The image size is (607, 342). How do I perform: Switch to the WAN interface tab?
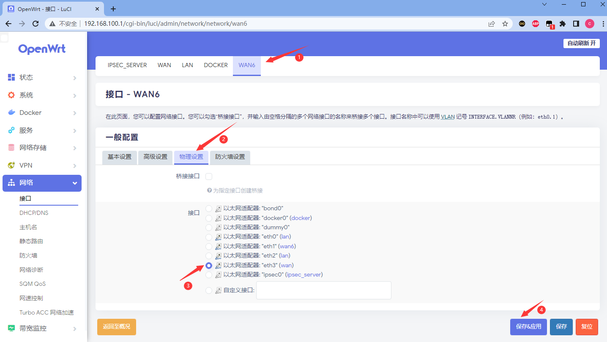(x=164, y=65)
